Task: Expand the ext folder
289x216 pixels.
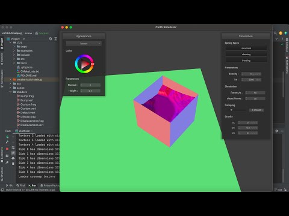Action: (x=10, y=83)
